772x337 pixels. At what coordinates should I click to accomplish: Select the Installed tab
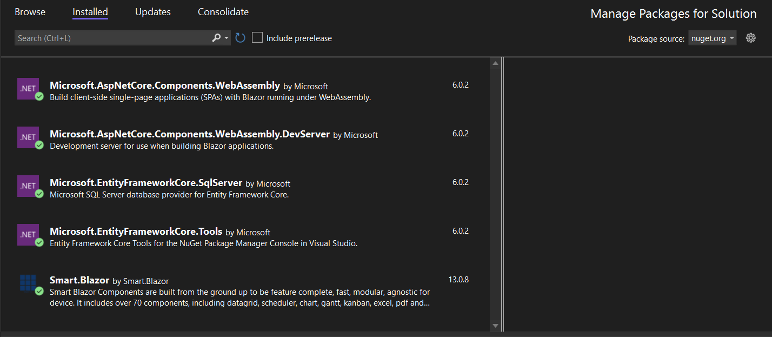coord(90,12)
